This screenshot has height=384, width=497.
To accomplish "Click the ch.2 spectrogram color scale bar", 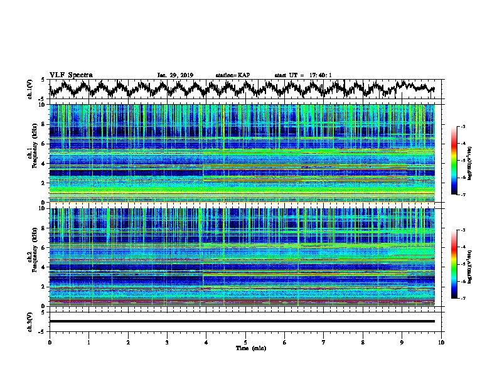I will click(x=454, y=264).
